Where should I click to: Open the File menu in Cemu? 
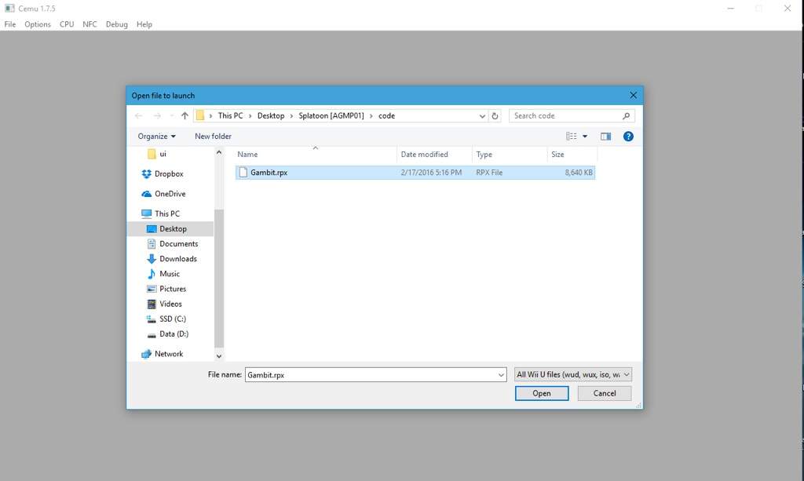tap(9, 24)
